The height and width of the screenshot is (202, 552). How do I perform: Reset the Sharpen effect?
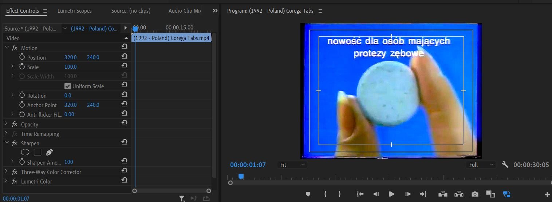coord(125,142)
